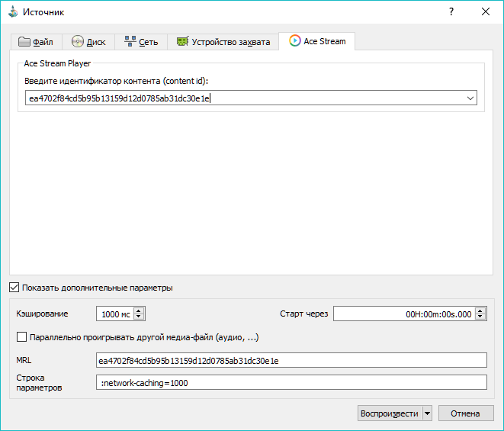
Task: Increase Старт через time with up arrow
Action: pyautogui.click(x=480, y=310)
